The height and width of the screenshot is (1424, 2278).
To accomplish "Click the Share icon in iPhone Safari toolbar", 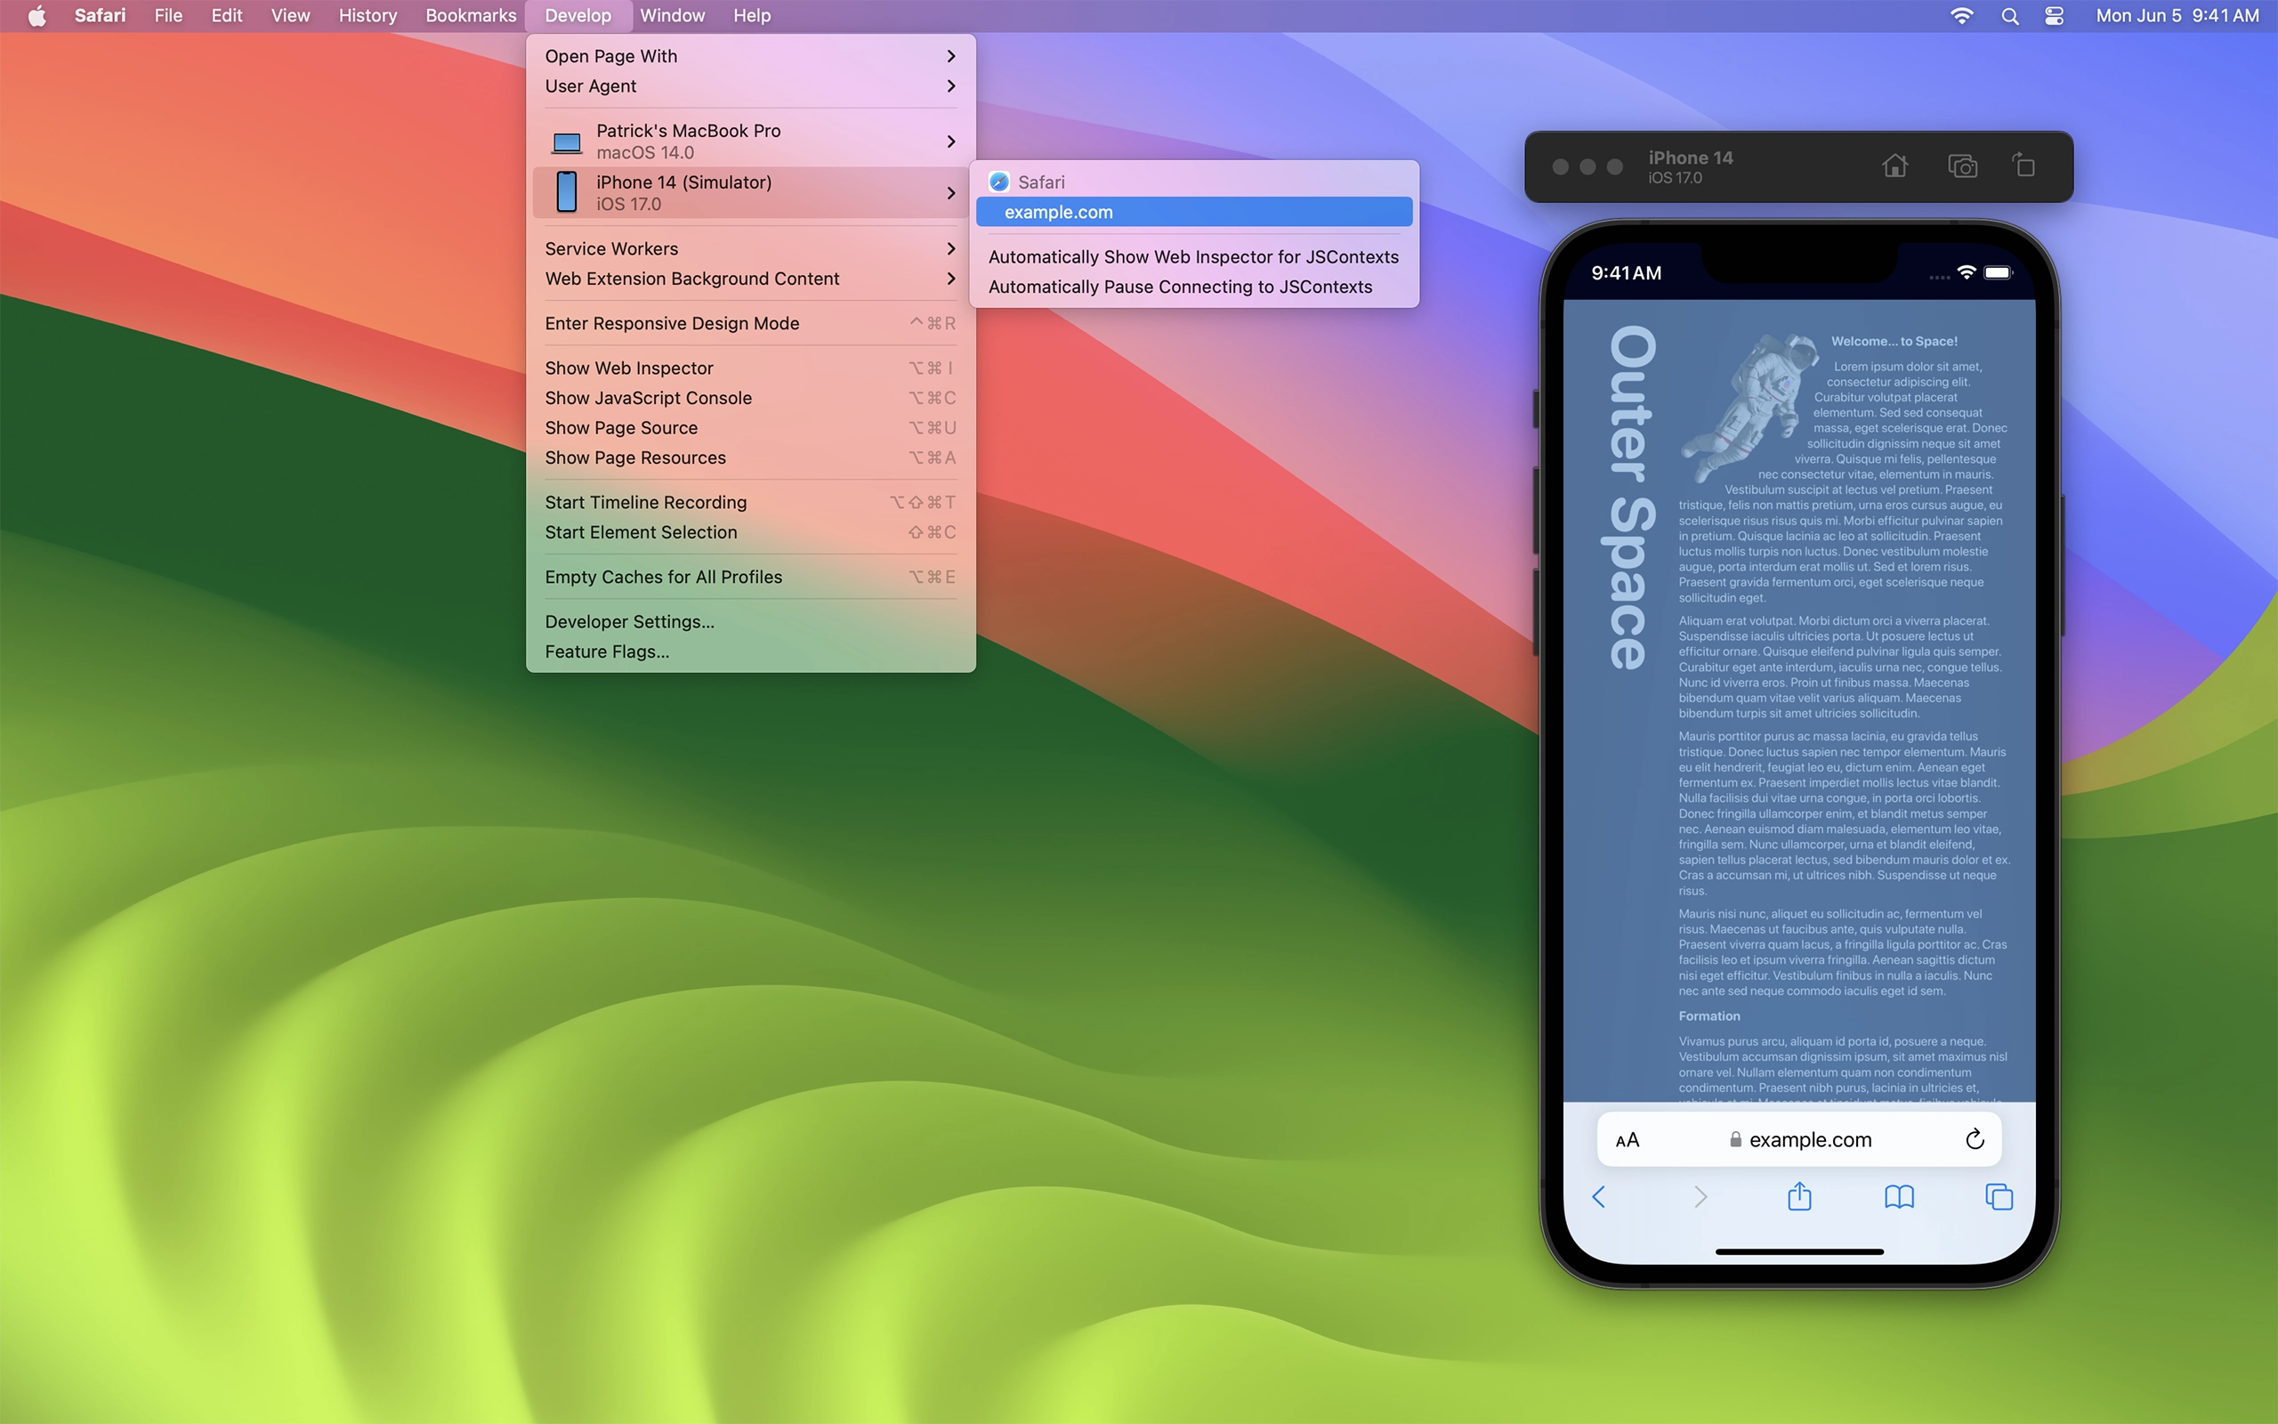I will (1799, 1196).
